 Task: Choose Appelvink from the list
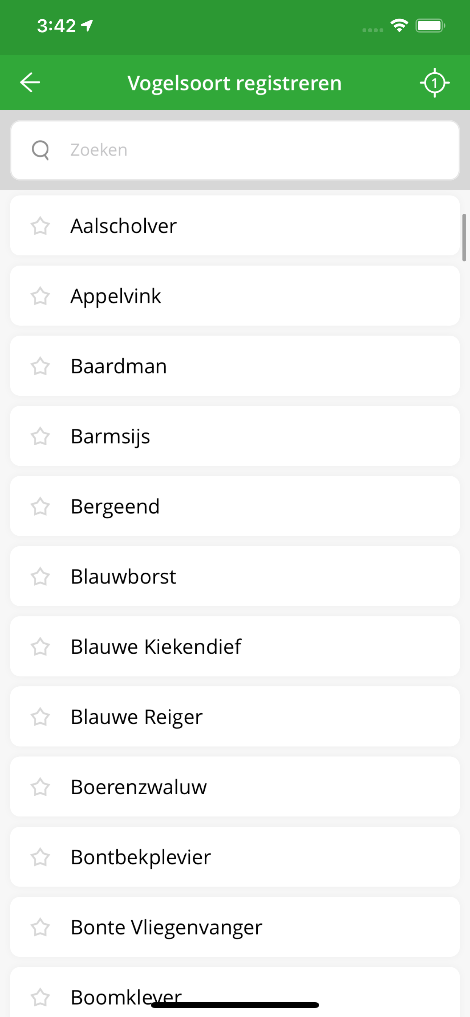coord(237,296)
